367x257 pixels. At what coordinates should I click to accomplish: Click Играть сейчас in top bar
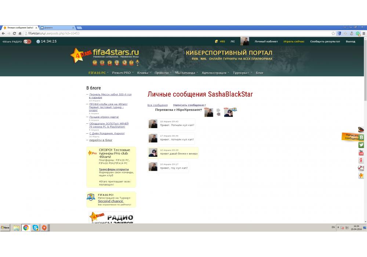pyautogui.click(x=294, y=41)
